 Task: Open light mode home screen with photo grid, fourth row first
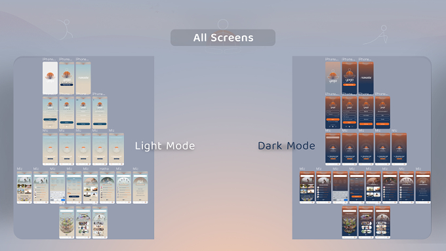(24, 187)
